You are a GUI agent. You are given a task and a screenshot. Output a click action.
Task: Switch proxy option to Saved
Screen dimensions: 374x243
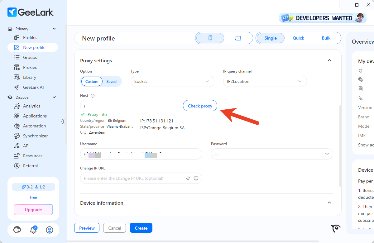(111, 82)
